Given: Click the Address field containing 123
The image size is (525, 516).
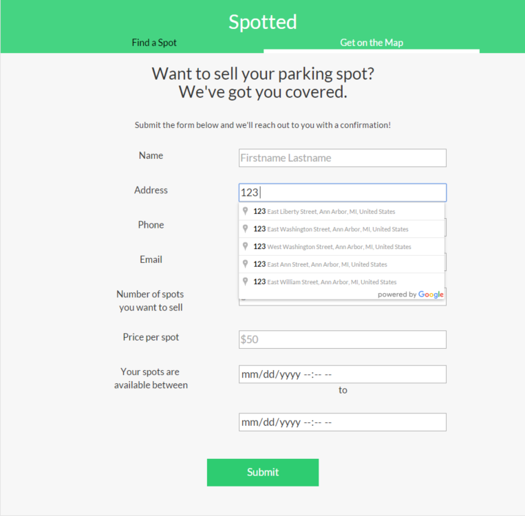Looking at the screenshot, I should pyautogui.click(x=343, y=193).
